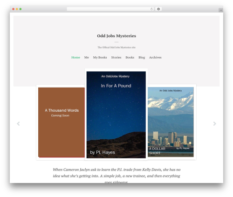Open the My Books menu item
Screen dimensions: 233x197
[x=100, y=57]
